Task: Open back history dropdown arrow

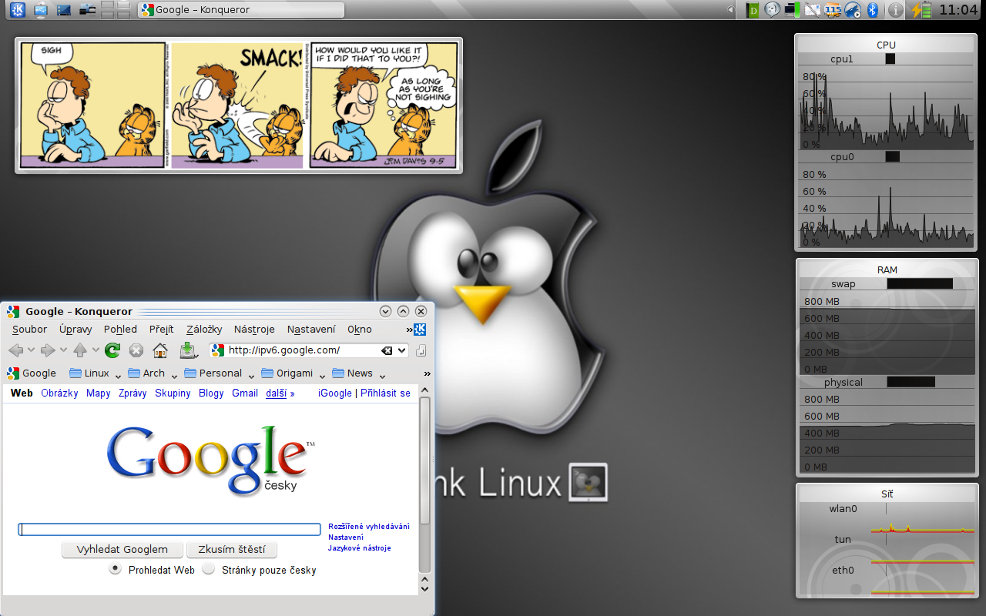Action: 31,350
